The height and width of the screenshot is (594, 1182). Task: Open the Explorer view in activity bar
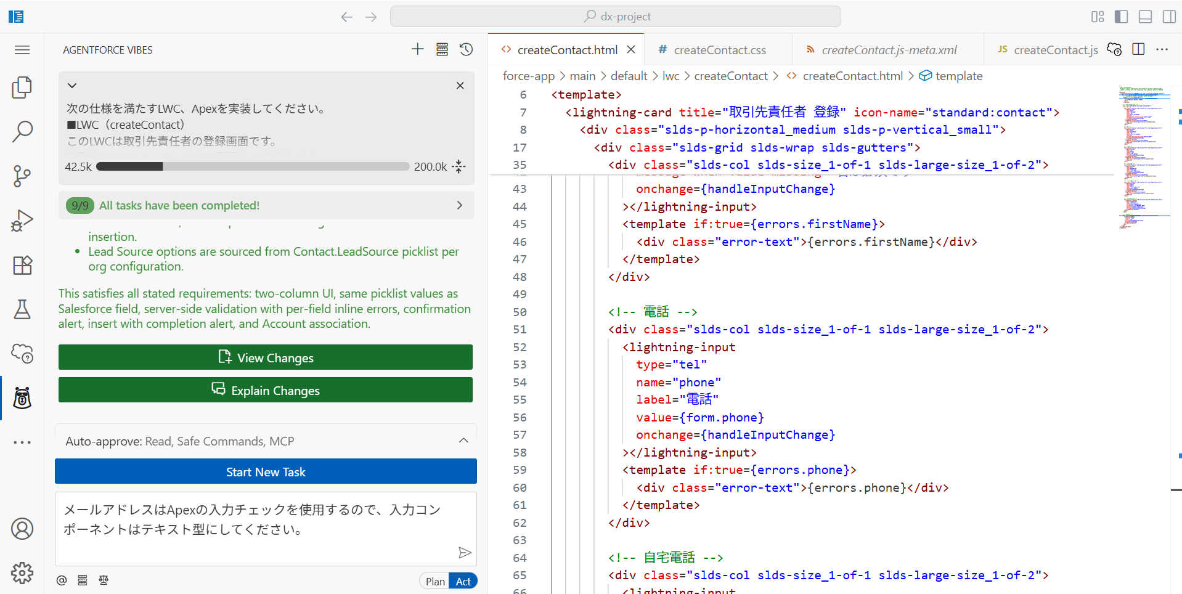[x=22, y=87]
